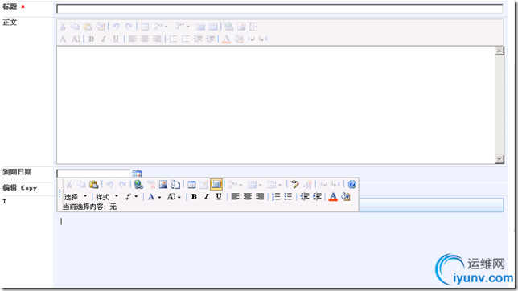Click the 当前选择内容: 无 status text
The height and width of the screenshot is (291, 518).
point(89,207)
